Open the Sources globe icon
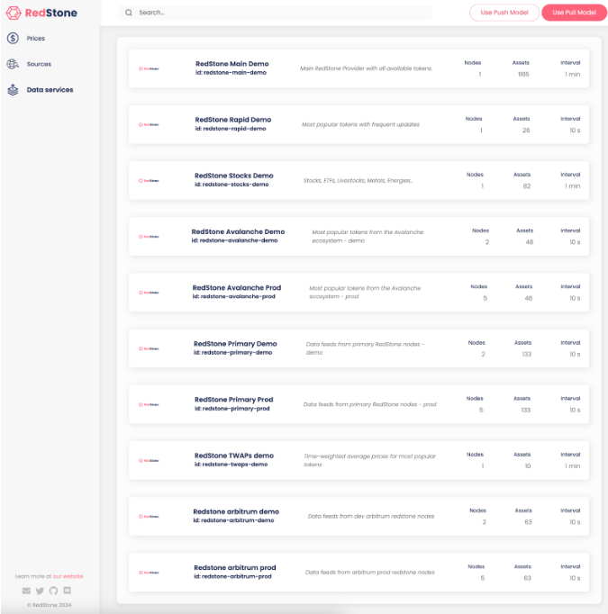 [x=13, y=64]
